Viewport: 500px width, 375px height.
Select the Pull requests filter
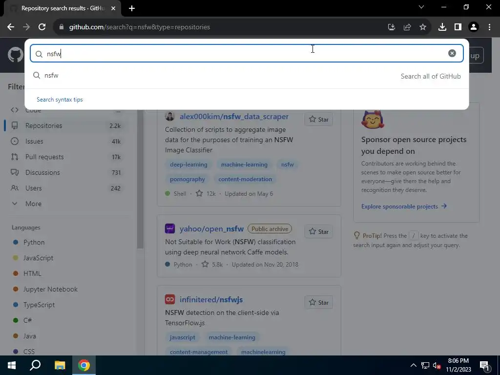[66, 157]
